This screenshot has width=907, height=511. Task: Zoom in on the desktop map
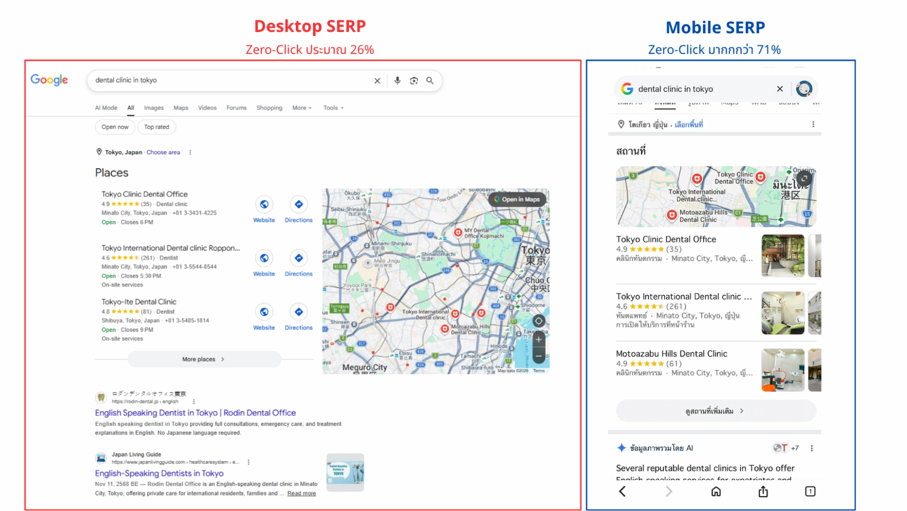(x=539, y=339)
